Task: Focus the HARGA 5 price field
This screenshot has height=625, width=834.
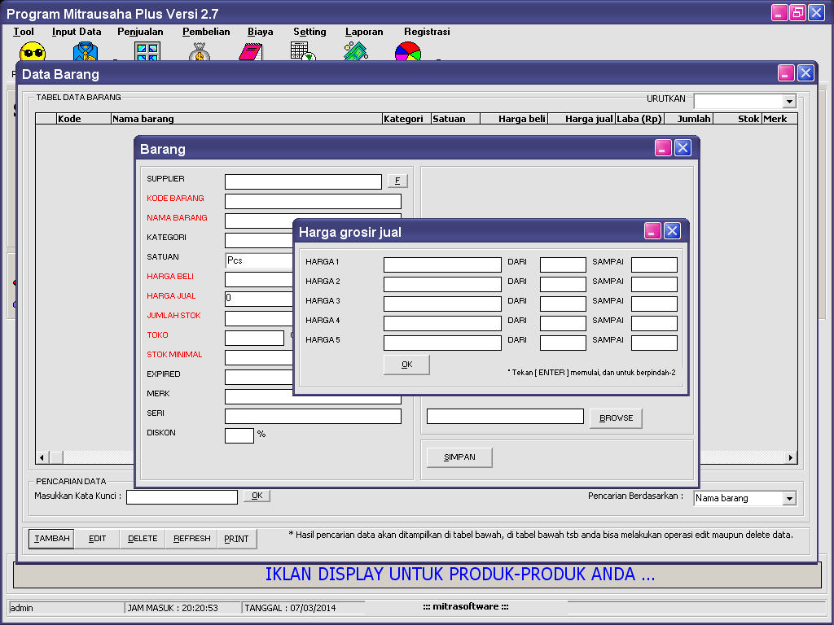Action: click(442, 343)
